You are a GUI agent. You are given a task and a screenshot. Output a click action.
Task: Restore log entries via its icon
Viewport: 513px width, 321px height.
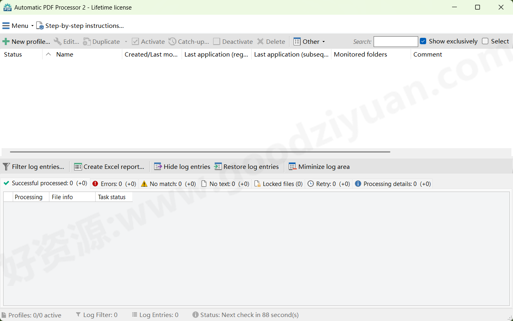tap(217, 166)
